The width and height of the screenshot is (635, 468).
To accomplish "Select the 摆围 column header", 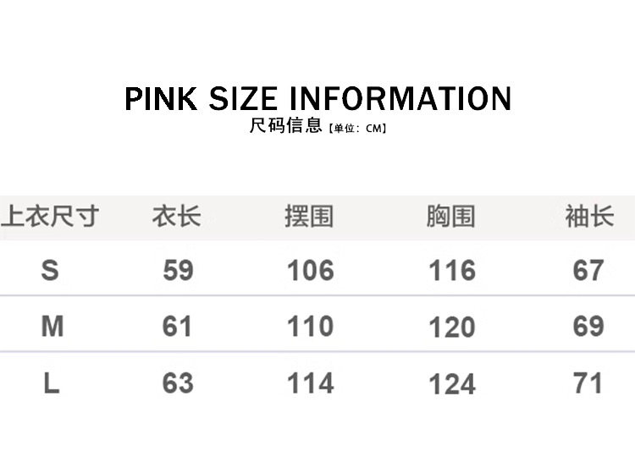I will 309,216.
